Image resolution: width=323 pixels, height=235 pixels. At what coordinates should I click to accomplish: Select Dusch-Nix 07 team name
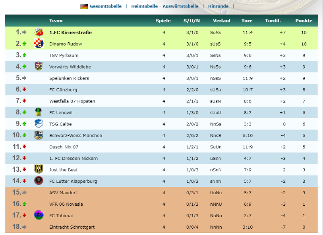(64, 147)
